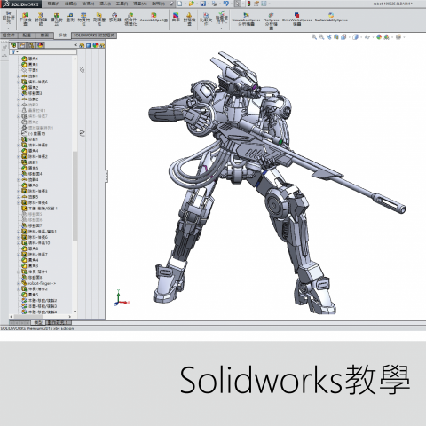This screenshot has height=426, width=426.
Task: Switch to the 模型 bottom tab
Action: click(38, 322)
